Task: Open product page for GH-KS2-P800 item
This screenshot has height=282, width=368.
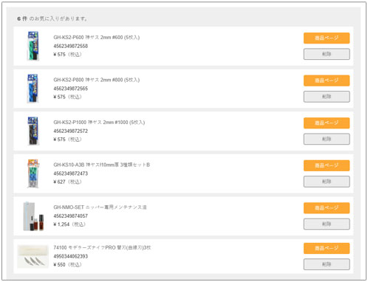Action: point(327,80)
